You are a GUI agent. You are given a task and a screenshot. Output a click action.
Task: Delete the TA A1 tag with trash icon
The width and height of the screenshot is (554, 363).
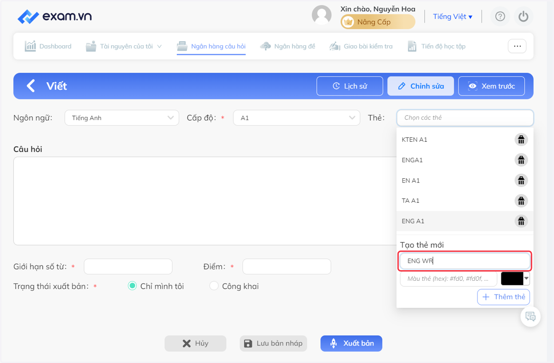click(521, 200)
